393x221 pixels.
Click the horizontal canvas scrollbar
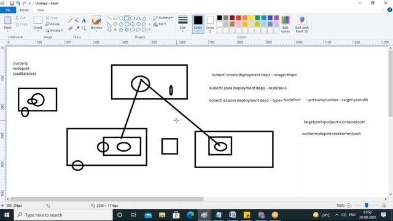coord(107,199)
